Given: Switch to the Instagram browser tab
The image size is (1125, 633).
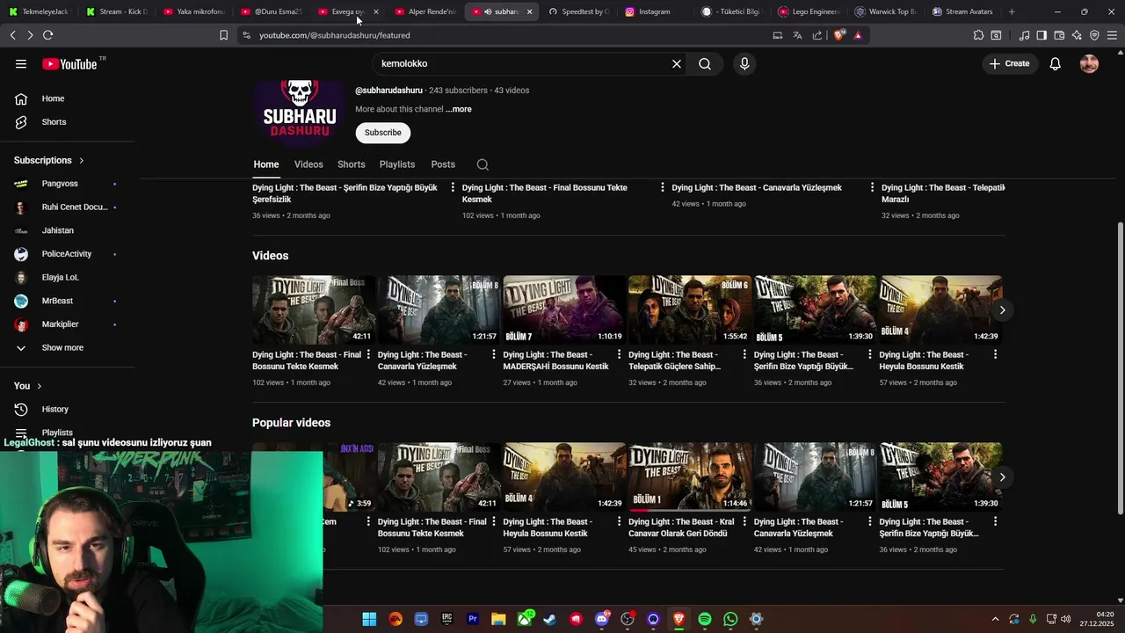Looking at the screenshot, I should tap(655, 11).
